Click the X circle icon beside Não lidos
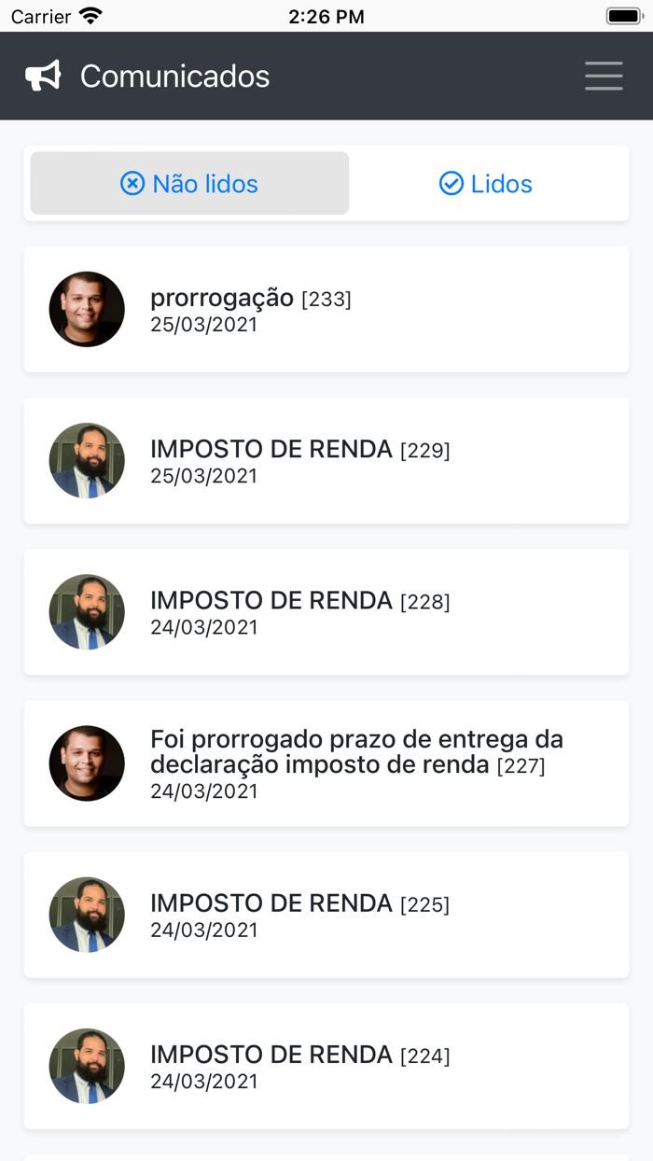Screen dimensions: 653x1161 coord(133,183)
